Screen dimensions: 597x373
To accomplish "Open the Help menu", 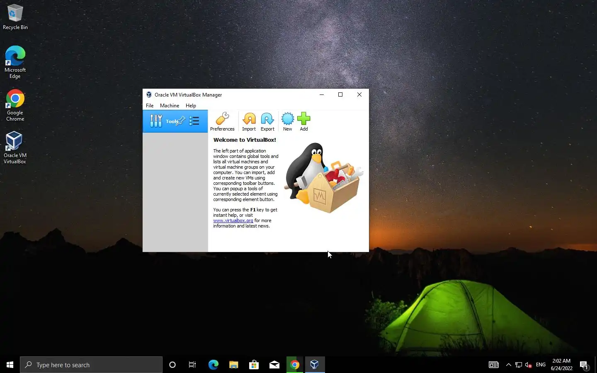I will (191, 106).
